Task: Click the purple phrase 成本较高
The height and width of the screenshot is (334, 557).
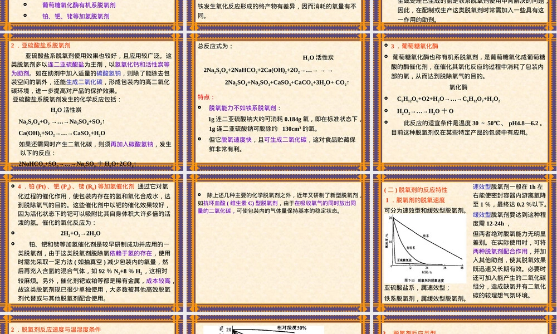Action: 158,281
